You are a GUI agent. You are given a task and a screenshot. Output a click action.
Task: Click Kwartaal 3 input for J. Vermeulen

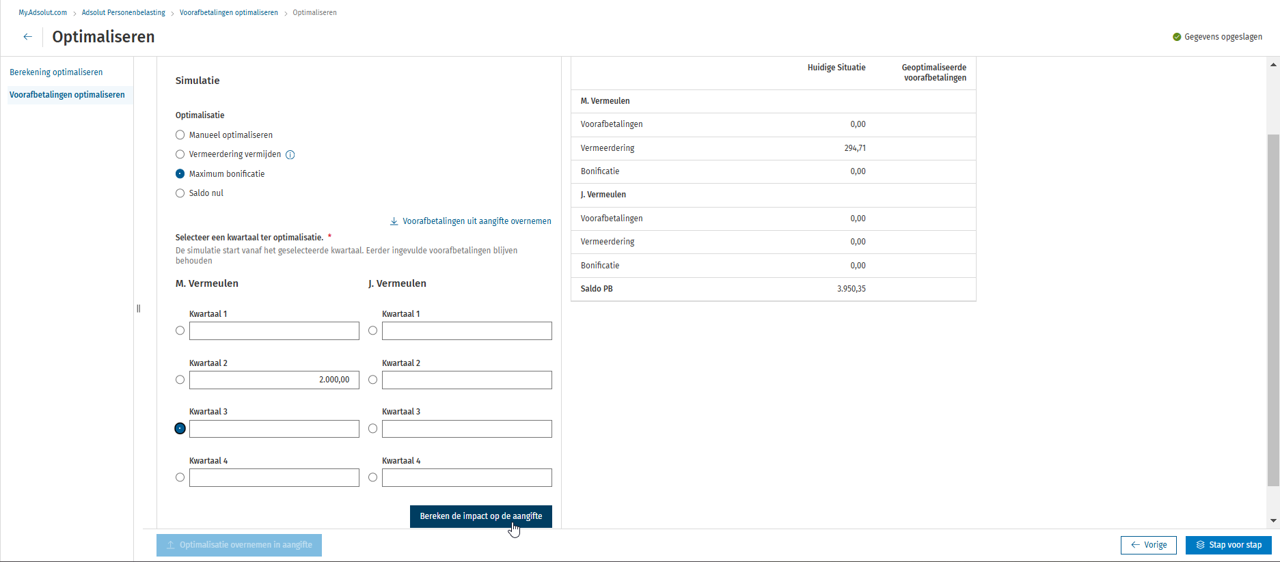pos(467,429)
